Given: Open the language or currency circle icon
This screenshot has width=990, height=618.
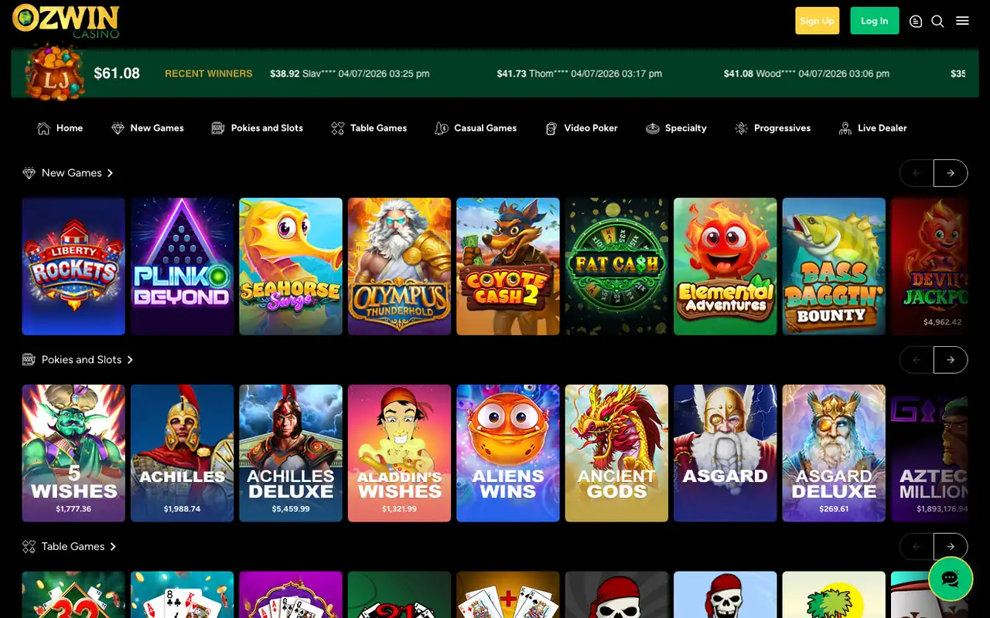Looking at the screenshot, I should [x=916, y=22].
